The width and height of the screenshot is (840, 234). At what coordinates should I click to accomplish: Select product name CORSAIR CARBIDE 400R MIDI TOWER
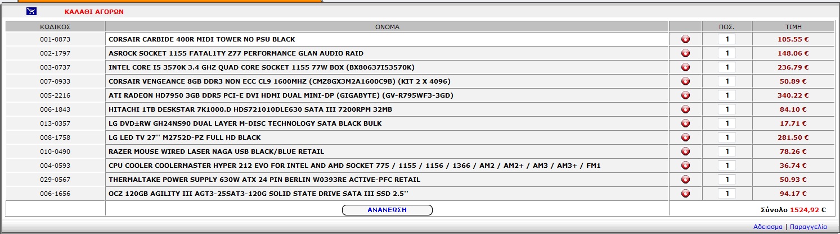click(201, 39)
